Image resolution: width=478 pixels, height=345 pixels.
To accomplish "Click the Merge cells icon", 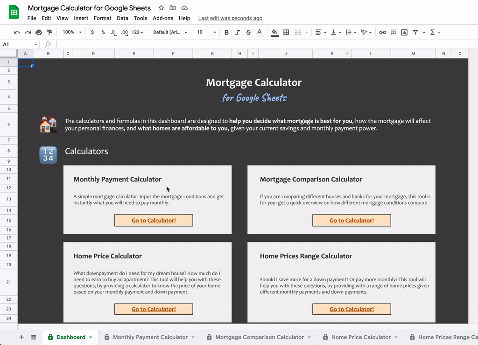I will tap(298, 32).
